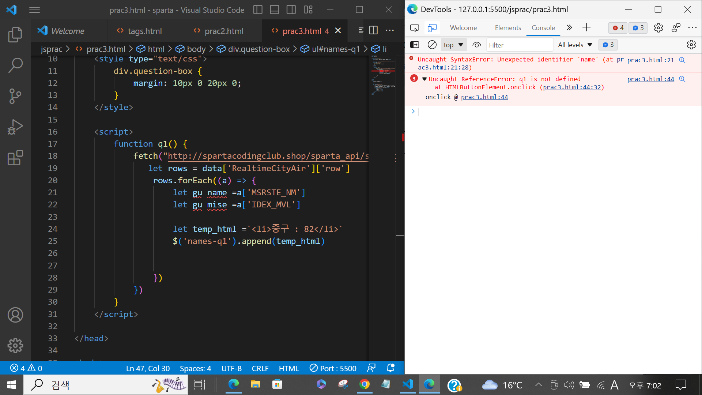Click the editor vertical scrollbar slider
Image resolution: width=702 pixels, height=395 pixels.
tap(400, 146)
